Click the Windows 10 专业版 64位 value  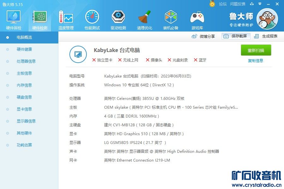[139, 85]
